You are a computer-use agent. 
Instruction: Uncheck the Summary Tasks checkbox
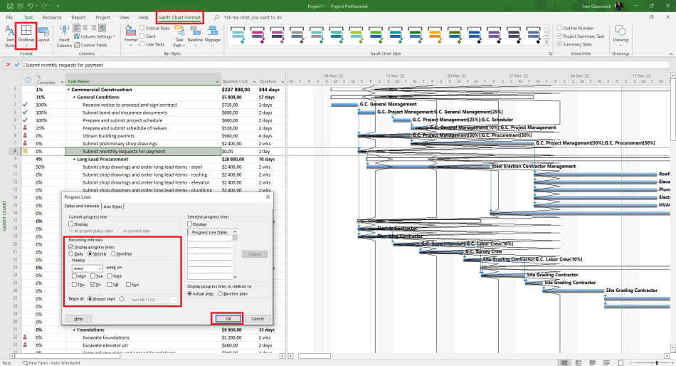(559, 44)
